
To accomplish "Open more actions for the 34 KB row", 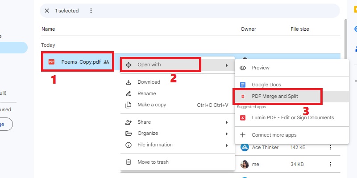I will 331,164.
